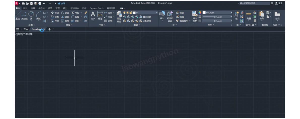This screenshot has height=119, width=300.
Task: Open Layer Properties (图层特性) manager
Action: coord(119,17)
